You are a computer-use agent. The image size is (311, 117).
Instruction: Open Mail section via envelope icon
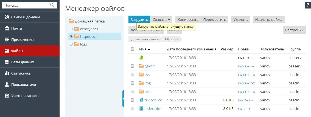7,28
